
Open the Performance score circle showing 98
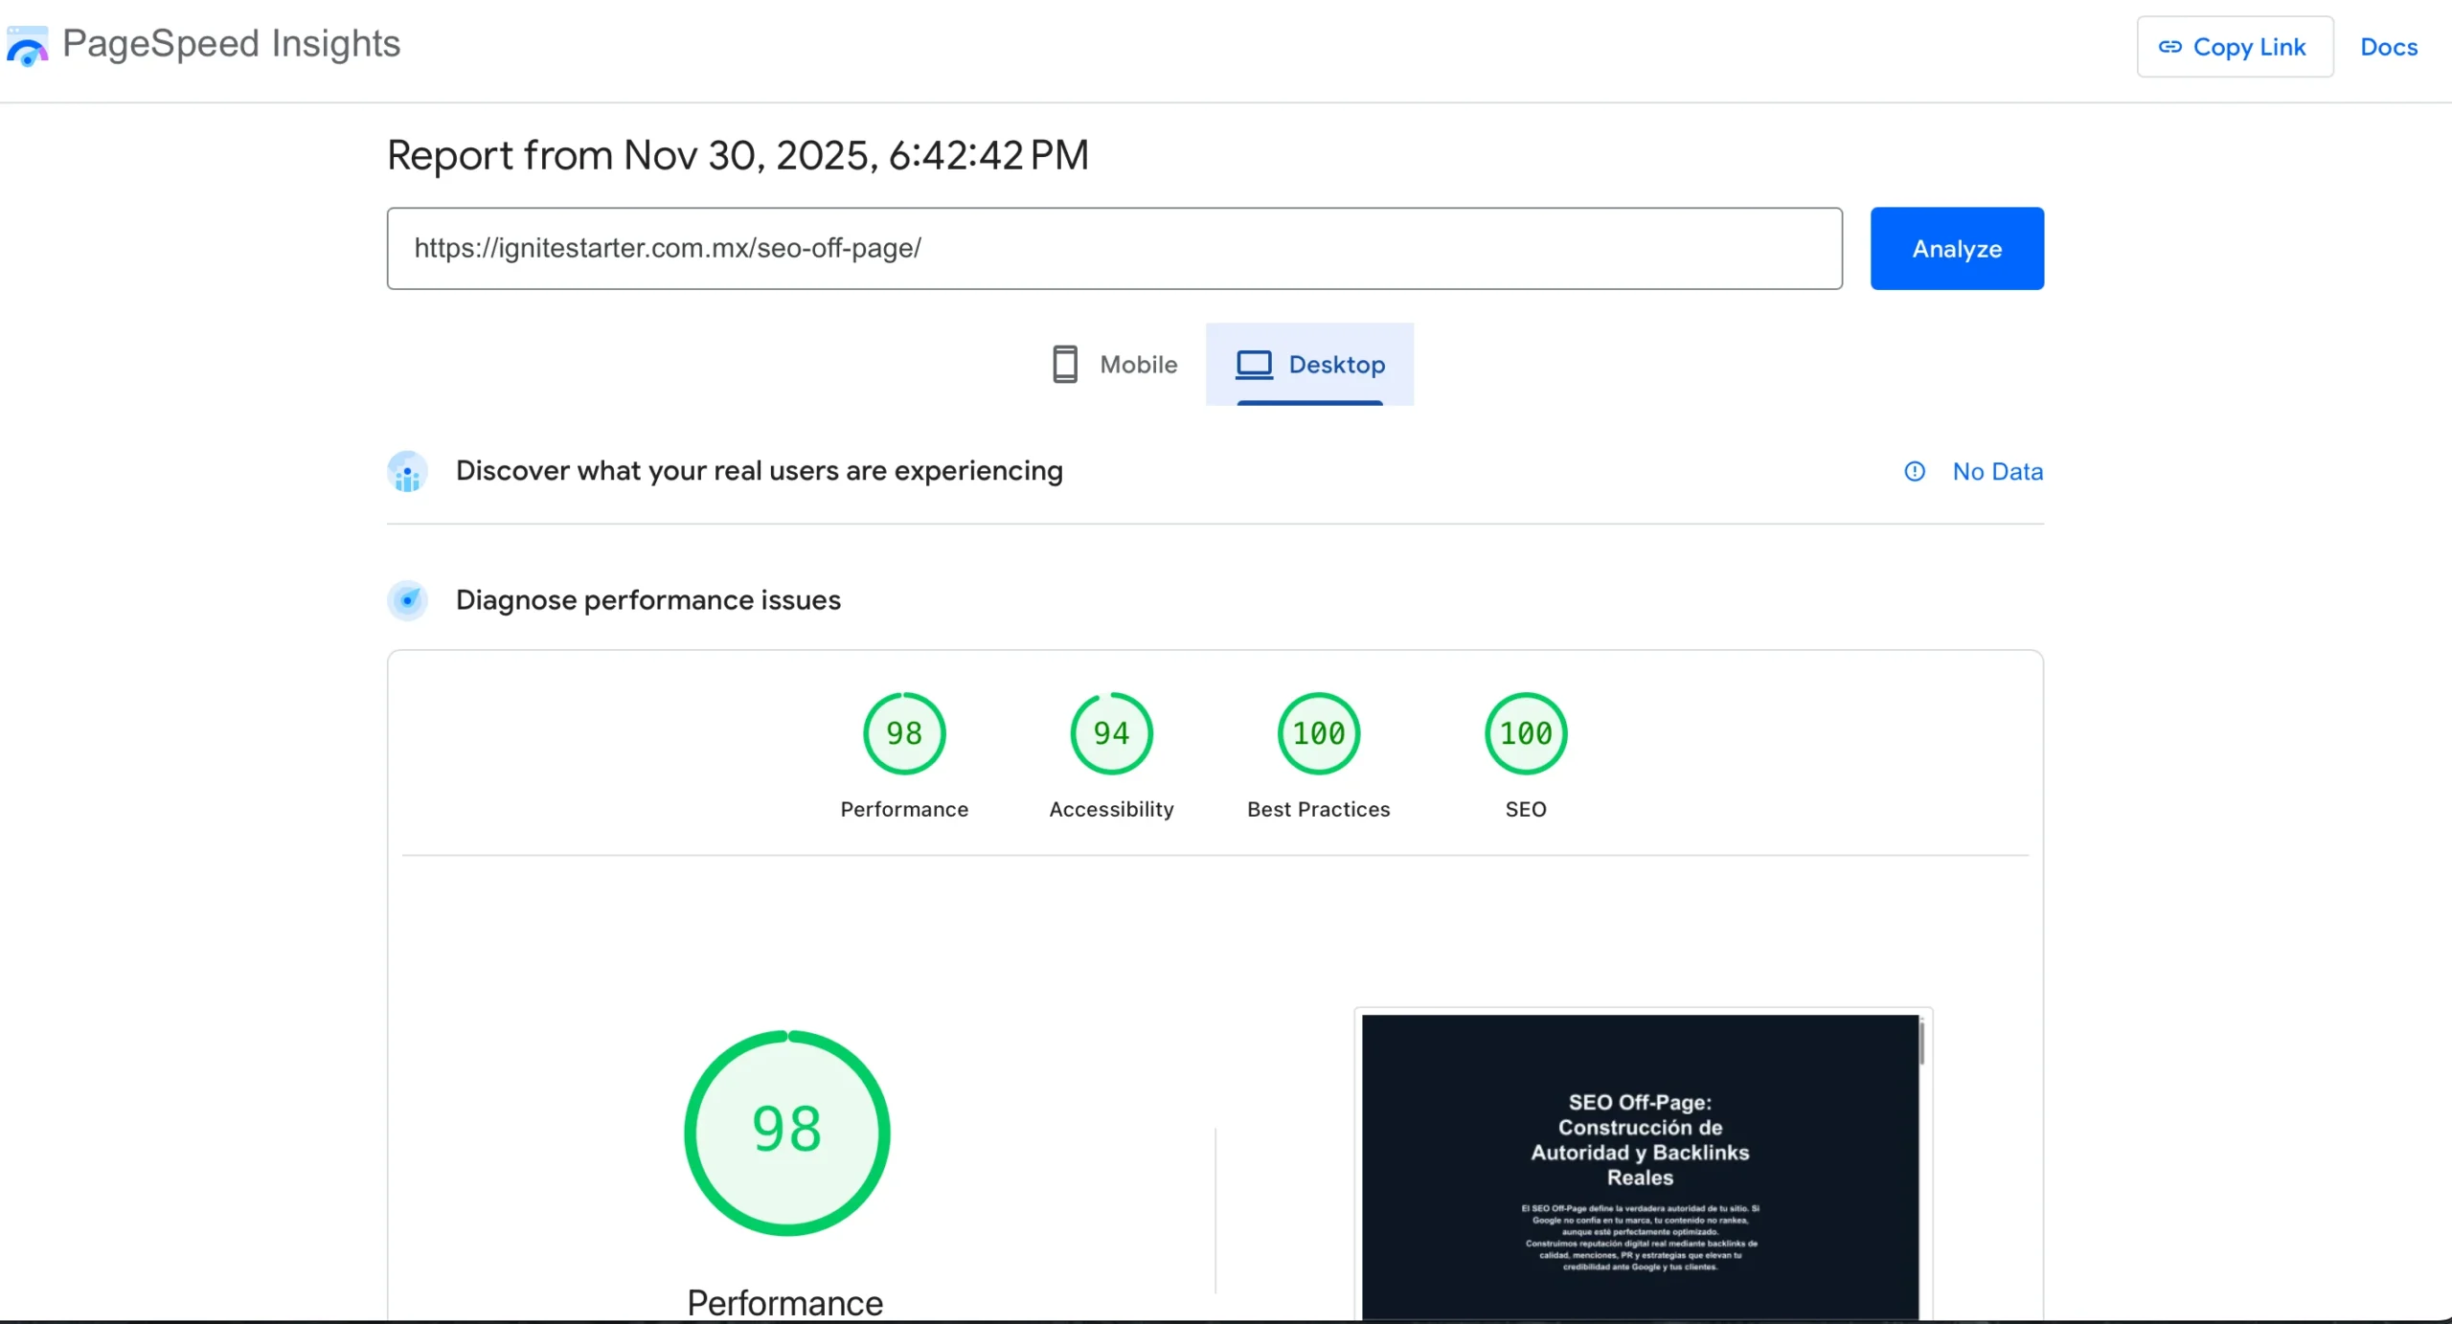click(903, 733)
